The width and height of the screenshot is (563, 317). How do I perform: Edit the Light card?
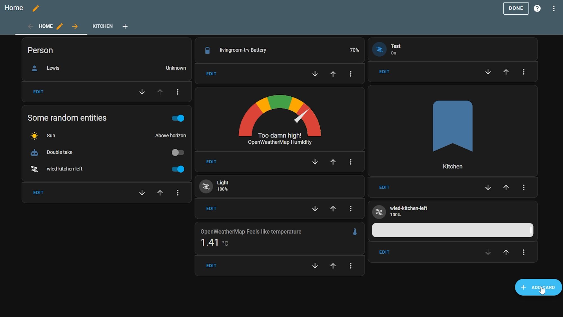coord(211,209)
